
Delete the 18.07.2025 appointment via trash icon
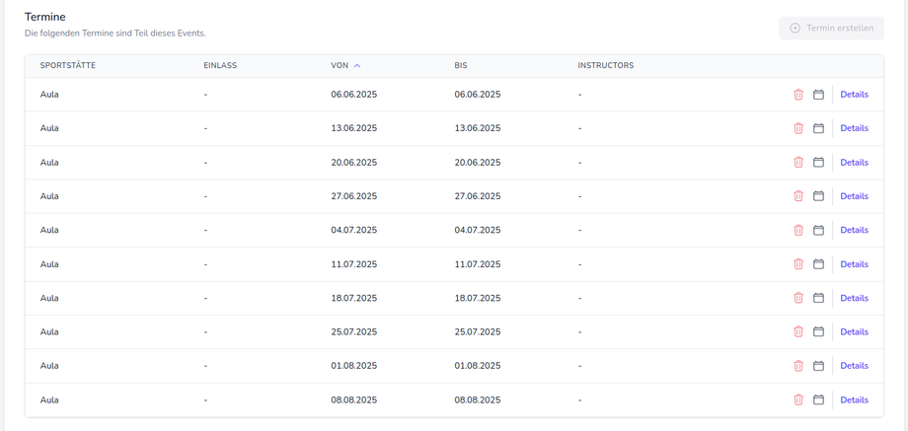tap(798, 298)
